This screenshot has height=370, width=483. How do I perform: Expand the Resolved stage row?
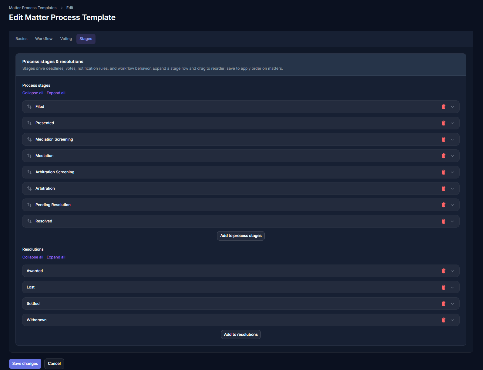452,221
